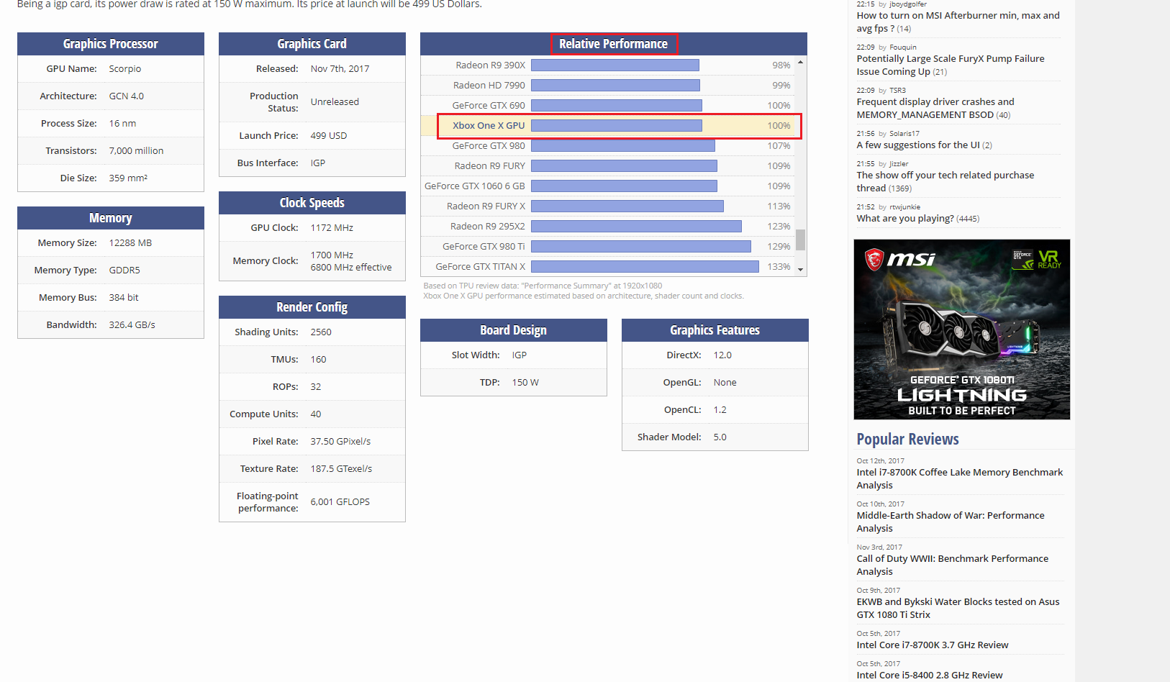Click the floating-point value 6,001 GFLOPS

(x=340, y=501)
